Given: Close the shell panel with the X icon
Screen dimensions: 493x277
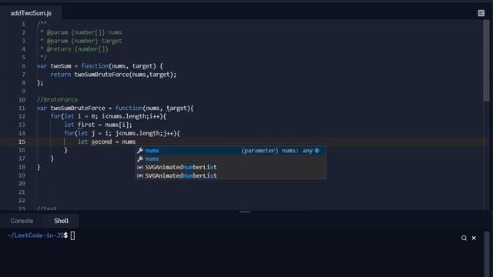Looking at the screenshot, I should pos(474,238).
